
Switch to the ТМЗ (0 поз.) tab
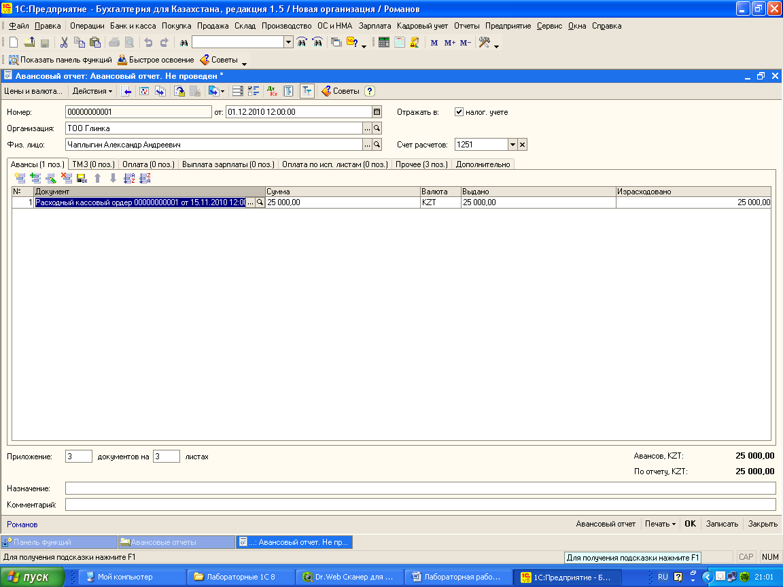pos(93,164)
